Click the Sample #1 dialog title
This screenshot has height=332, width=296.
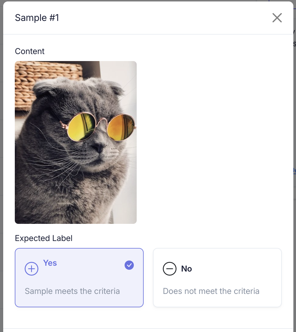pos(37,18)
